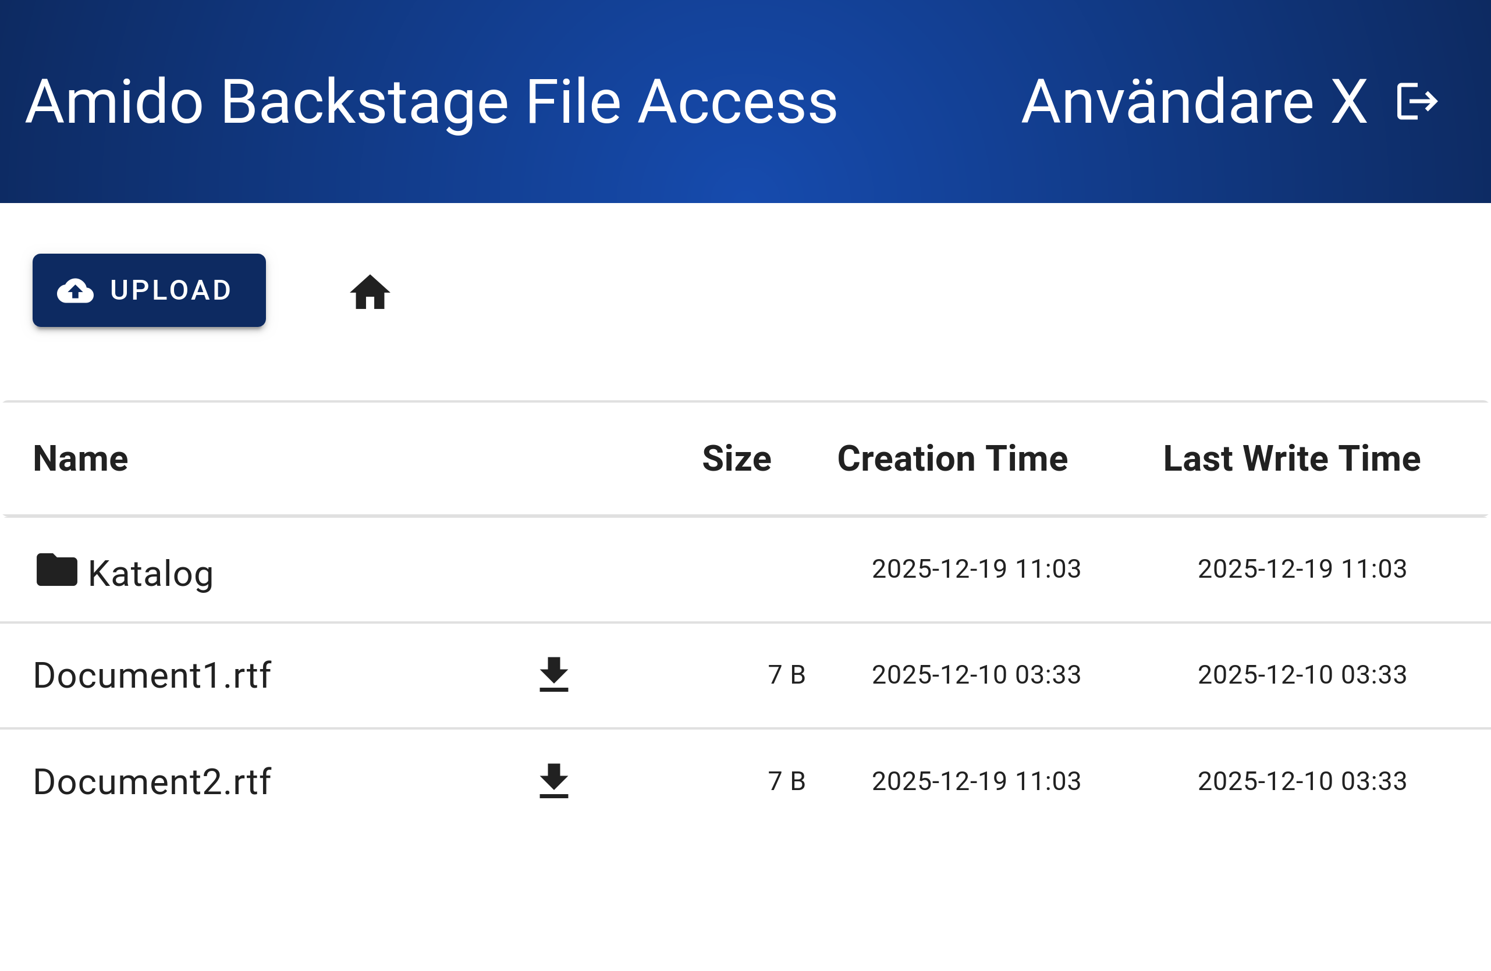
Task: Go to the home folder icon
Action: 370,292
